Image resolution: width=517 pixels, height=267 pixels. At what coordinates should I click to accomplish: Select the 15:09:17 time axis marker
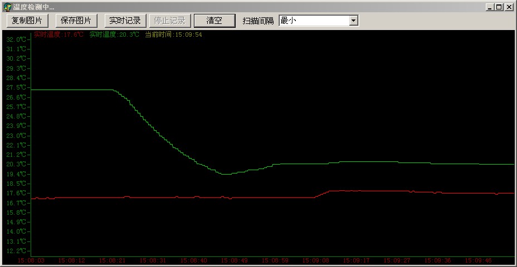click(357, 260)
